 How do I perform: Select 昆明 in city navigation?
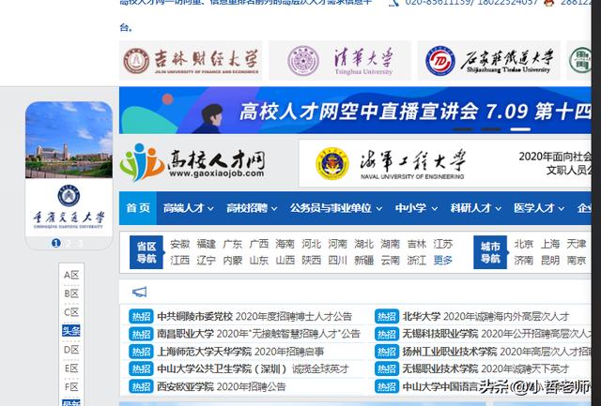[x=550, y=261]
